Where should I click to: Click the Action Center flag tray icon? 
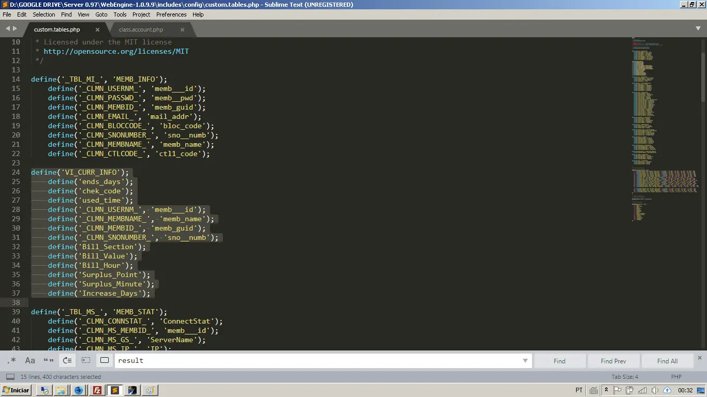617,390
